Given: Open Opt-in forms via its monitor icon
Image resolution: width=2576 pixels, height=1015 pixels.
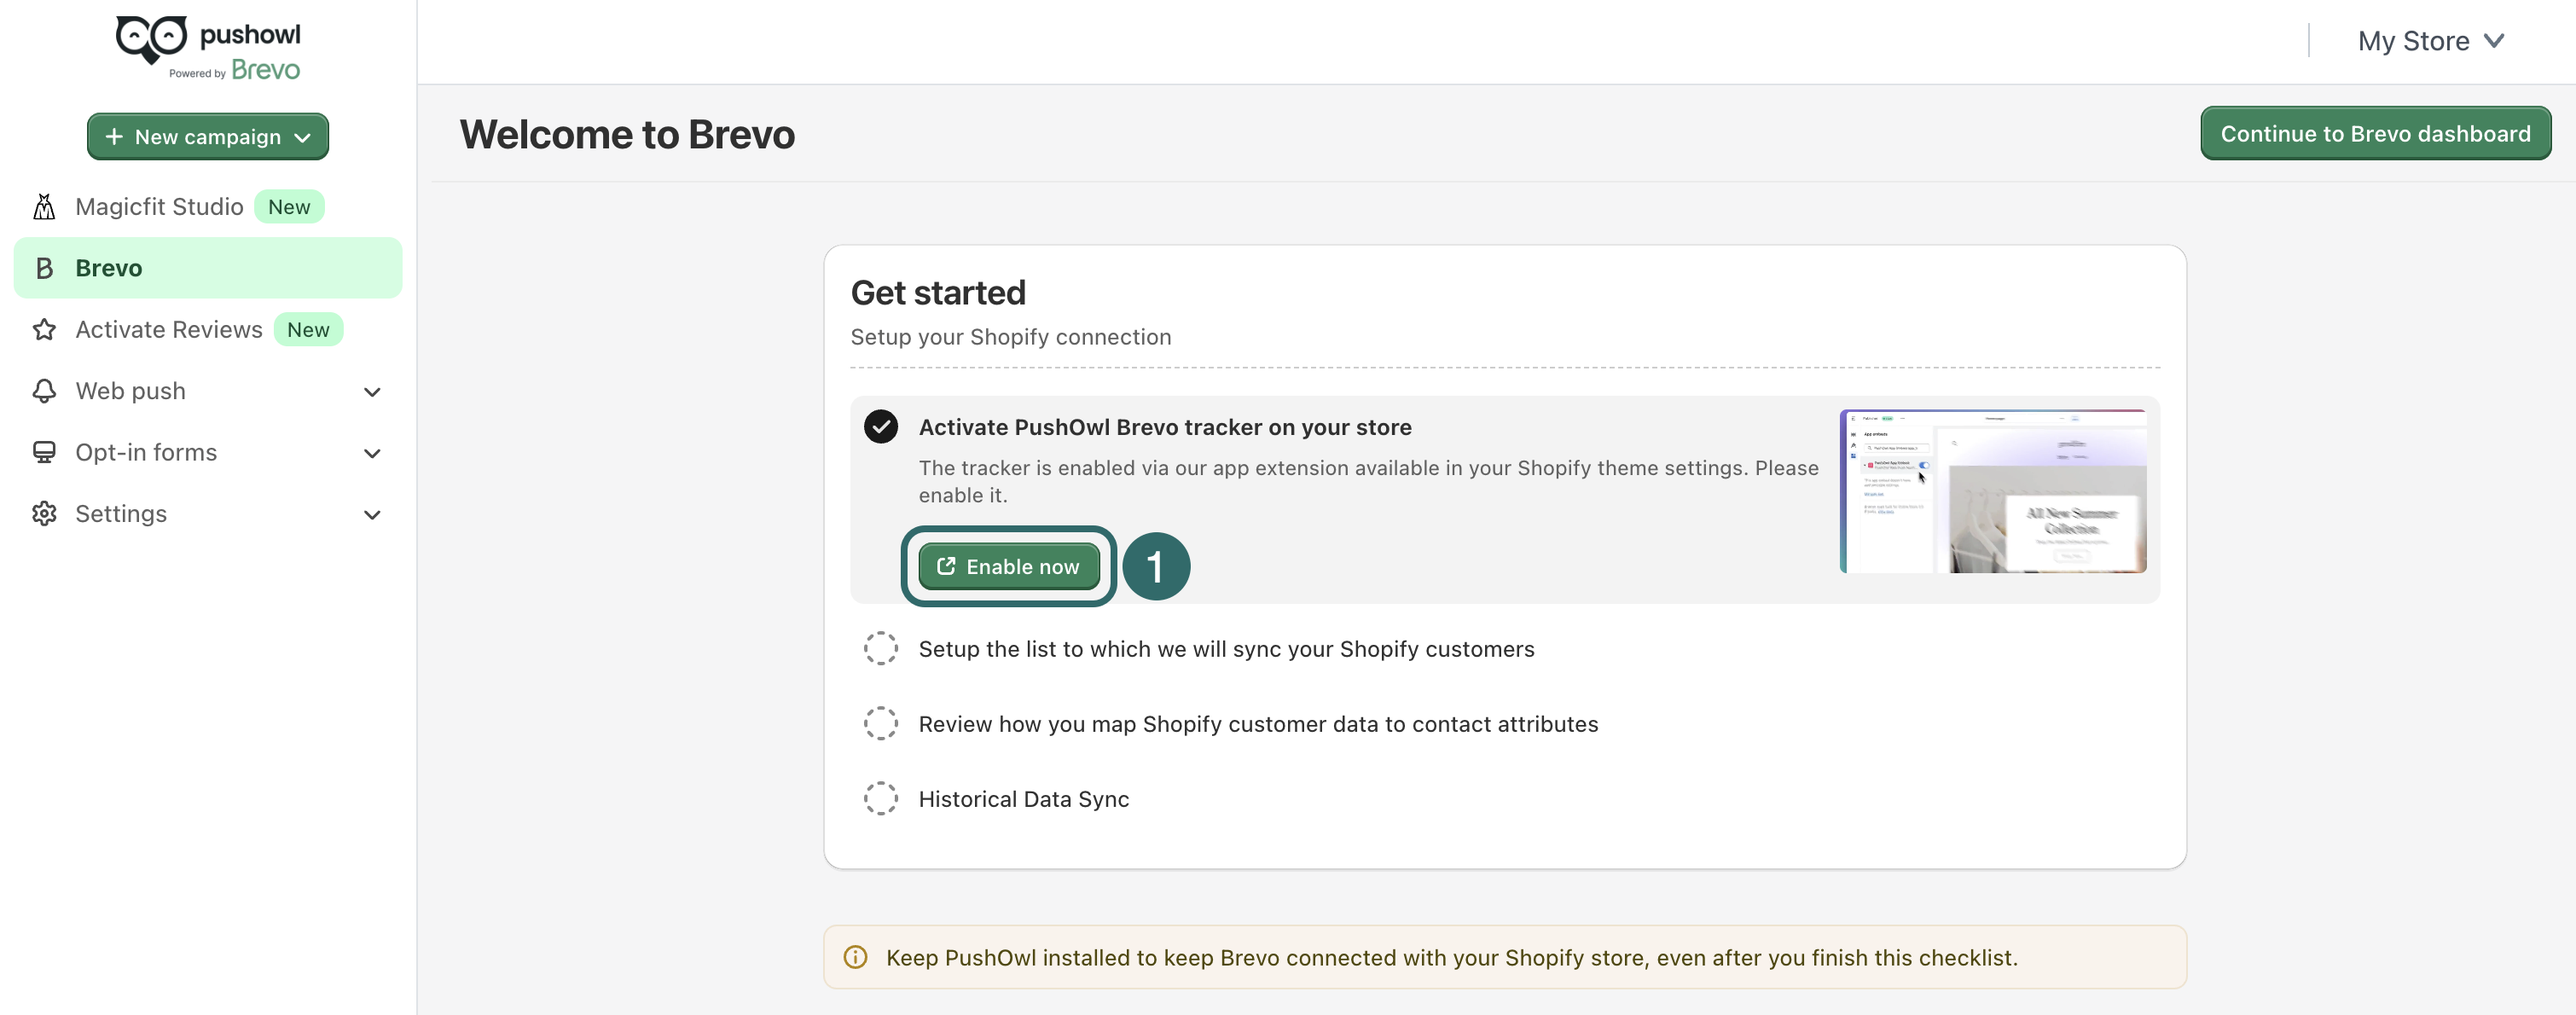Looking at the screenshot, I should [44, 452].
